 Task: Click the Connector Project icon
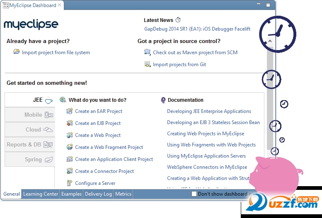[70, 171]
